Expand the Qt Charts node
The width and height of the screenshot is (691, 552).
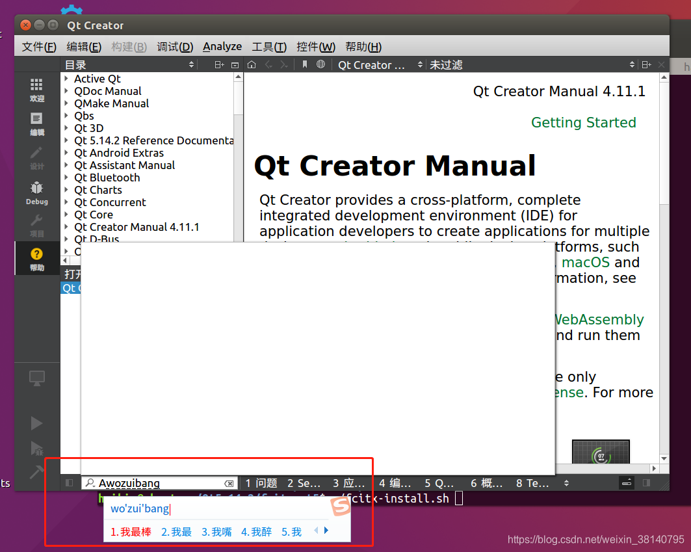pyautogui.click(x=66, y=190)
